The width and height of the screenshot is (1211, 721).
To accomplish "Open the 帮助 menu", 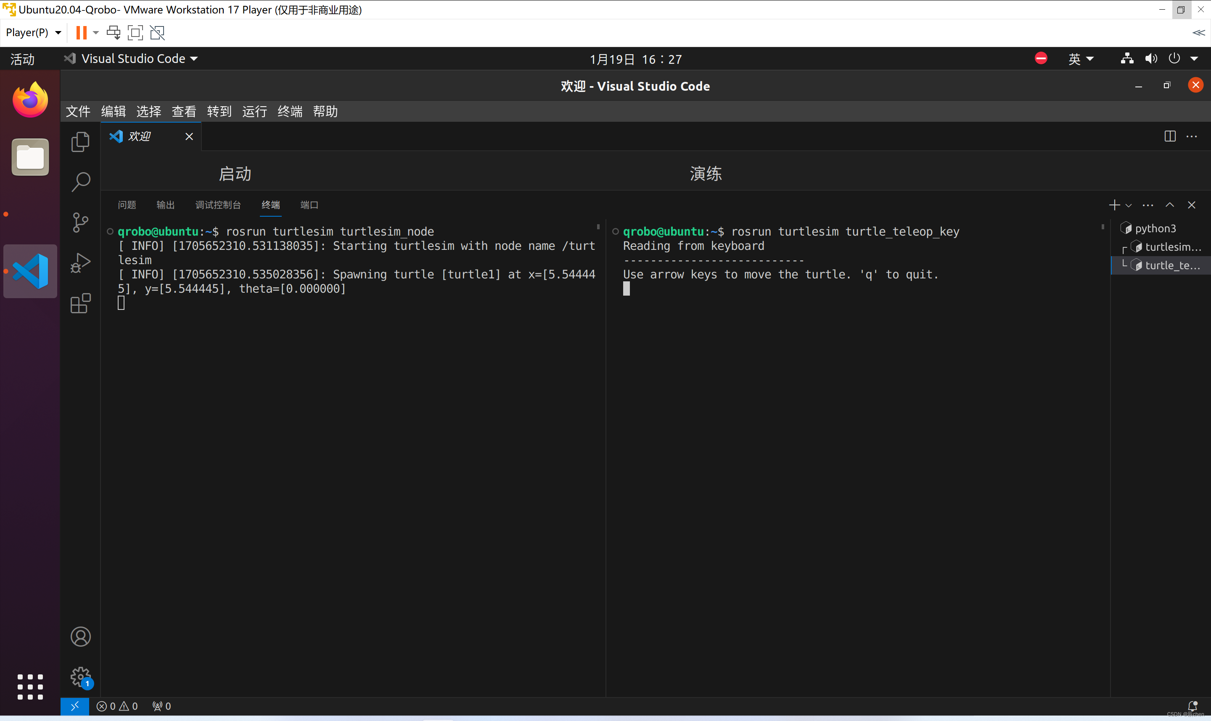I will pos(325,112).
